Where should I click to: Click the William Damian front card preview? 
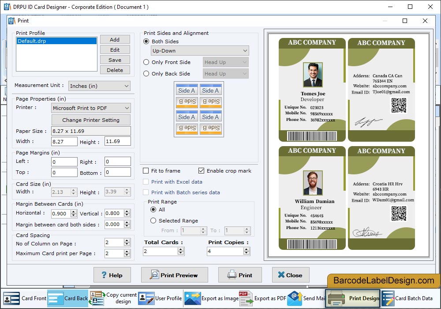point(312,198)
